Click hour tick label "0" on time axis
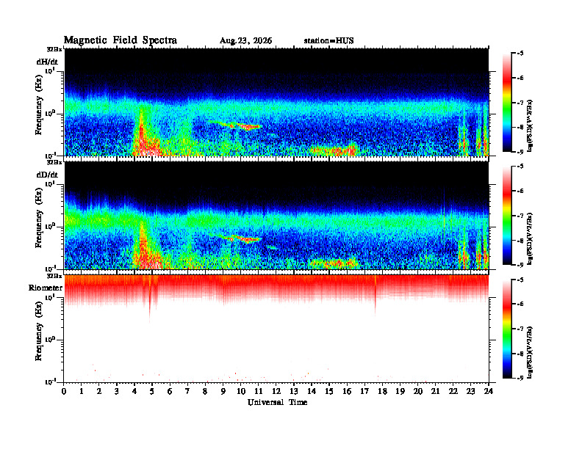 coord(64,392)
